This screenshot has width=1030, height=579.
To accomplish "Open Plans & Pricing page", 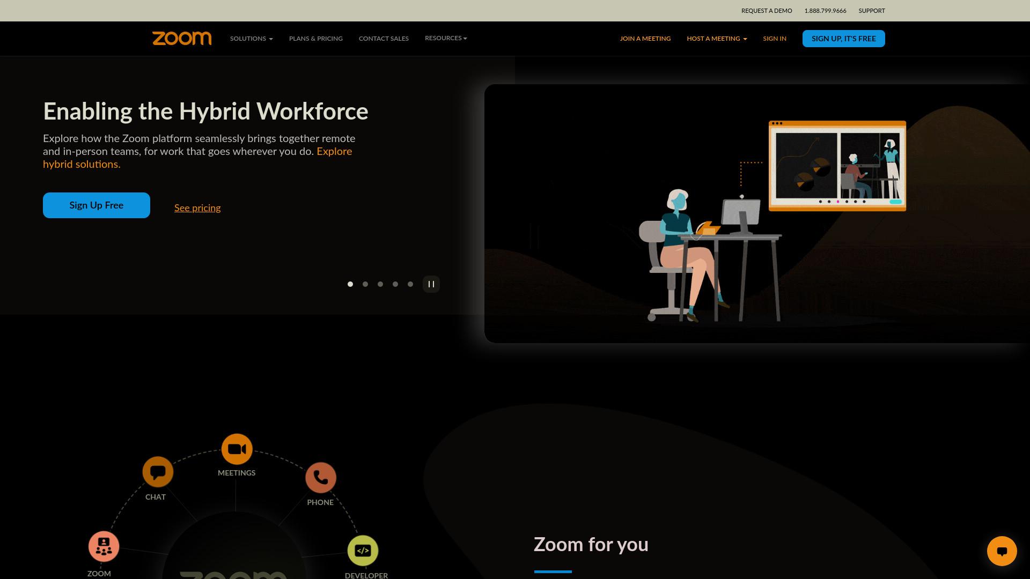I will point(316,39).
